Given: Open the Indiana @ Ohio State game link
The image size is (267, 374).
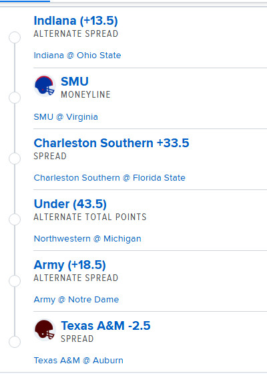Looking at the screenshot, I should 77,56.
